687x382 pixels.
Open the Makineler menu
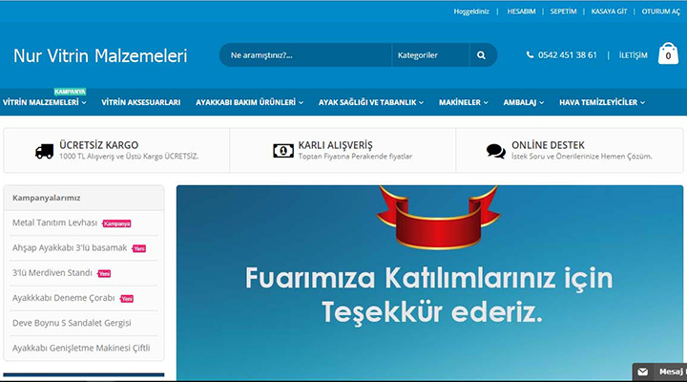[464, 102]
